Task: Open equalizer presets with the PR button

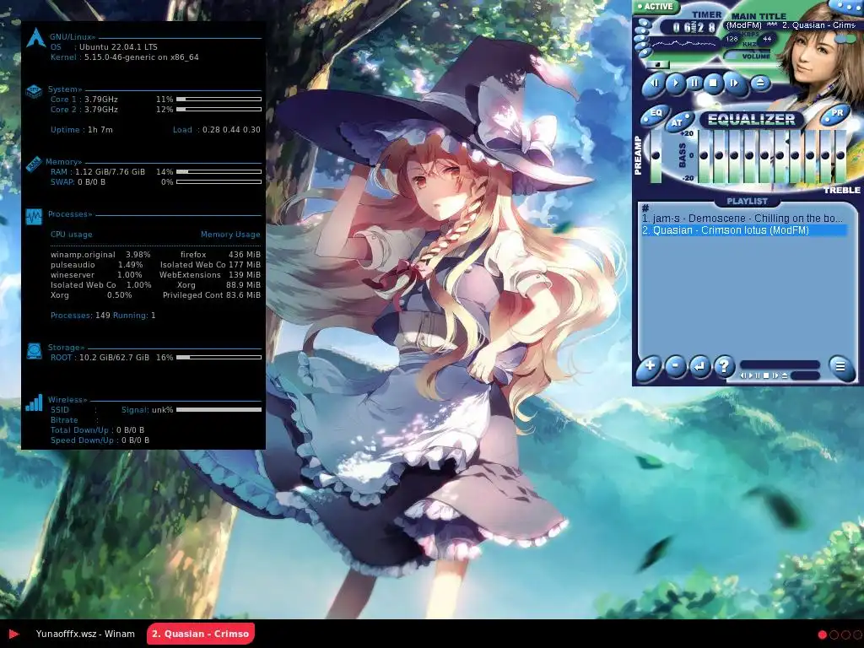Action: click(x=837, y=113)
